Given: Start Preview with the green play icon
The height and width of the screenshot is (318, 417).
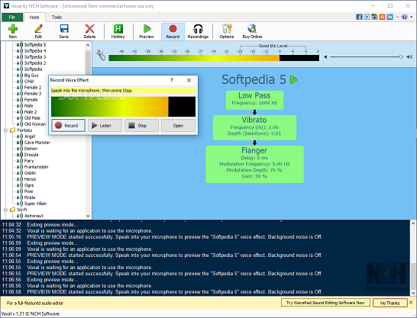Looking at the screenshot, I should 147,31.
